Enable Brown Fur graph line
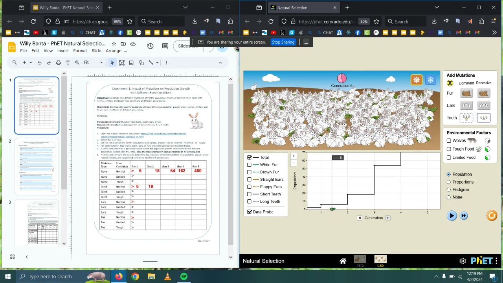The width and height of the screenshot is (503, 283). click(249, 172)
